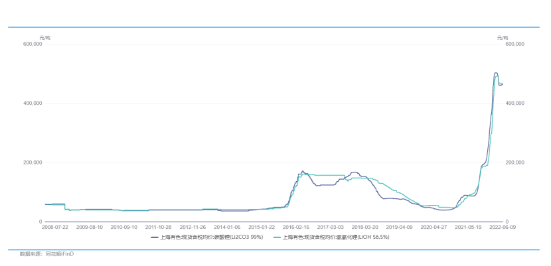Screen dimensions: 551x266
Task: Click the 2020-04-27 x-axis date label
Action: pyautogui.click(x=434, y=227)
